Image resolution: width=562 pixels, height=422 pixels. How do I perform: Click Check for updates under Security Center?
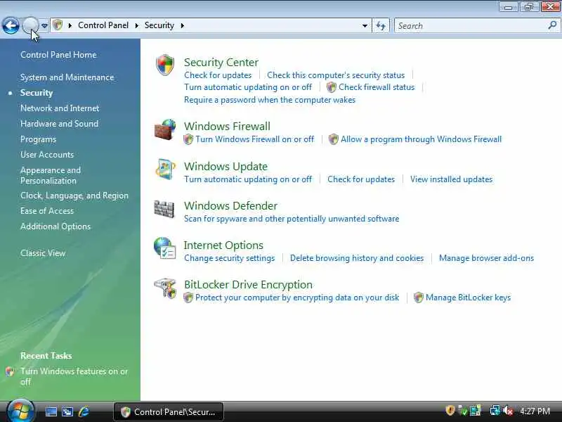coord(218,75)
